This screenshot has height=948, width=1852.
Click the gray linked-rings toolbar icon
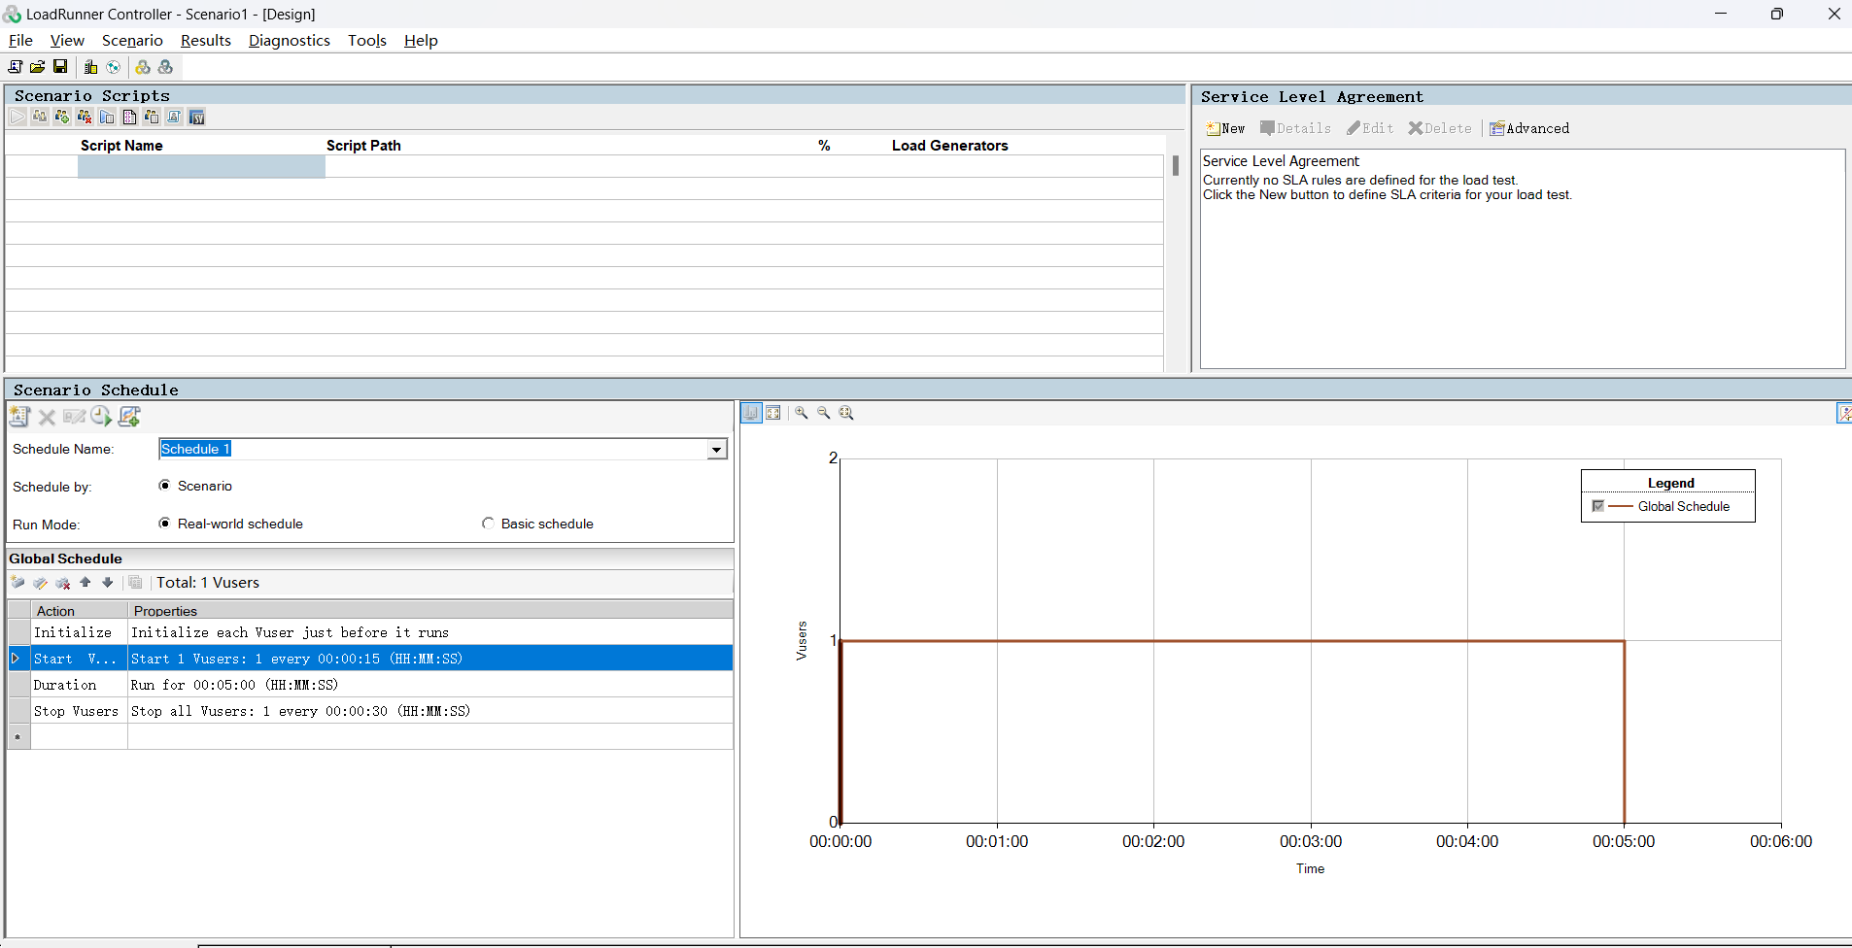point(166,67)
